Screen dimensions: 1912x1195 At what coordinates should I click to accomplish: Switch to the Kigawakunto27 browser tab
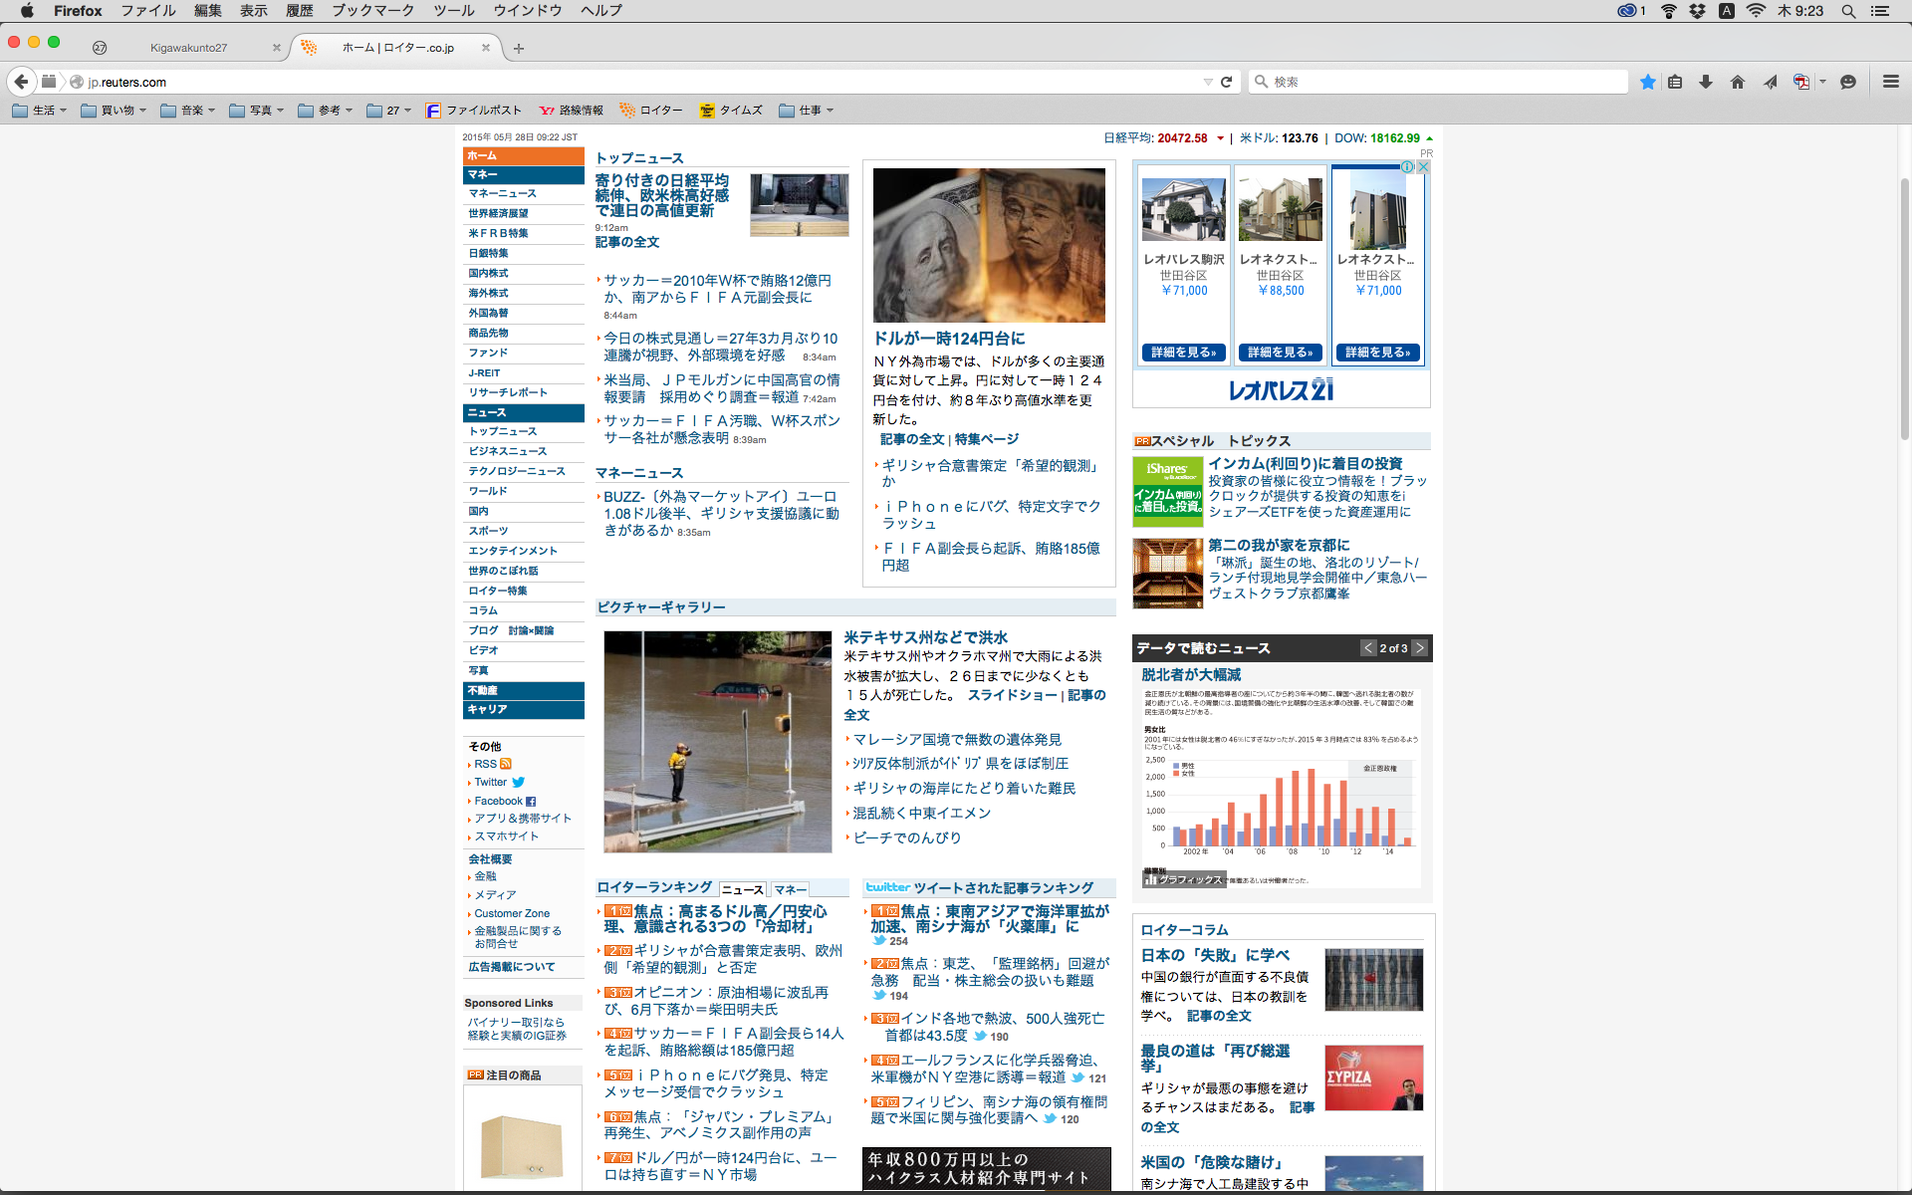188,48
